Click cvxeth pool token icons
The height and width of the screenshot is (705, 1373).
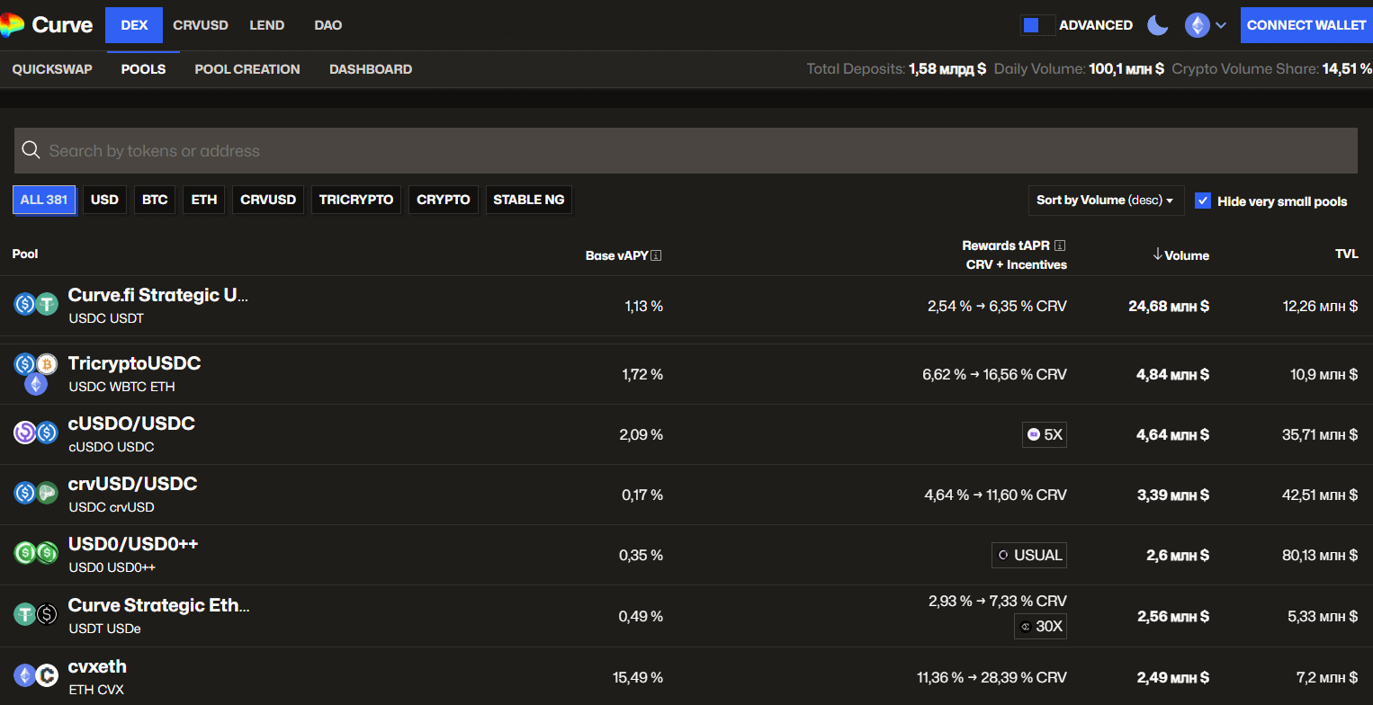pyautogui.click(x=35, y=676)
